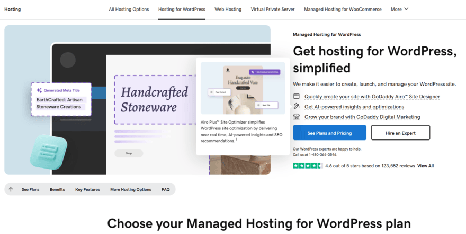Click the Exquisite Handcrafted Vase thumbnail

(x=243, y=88)
